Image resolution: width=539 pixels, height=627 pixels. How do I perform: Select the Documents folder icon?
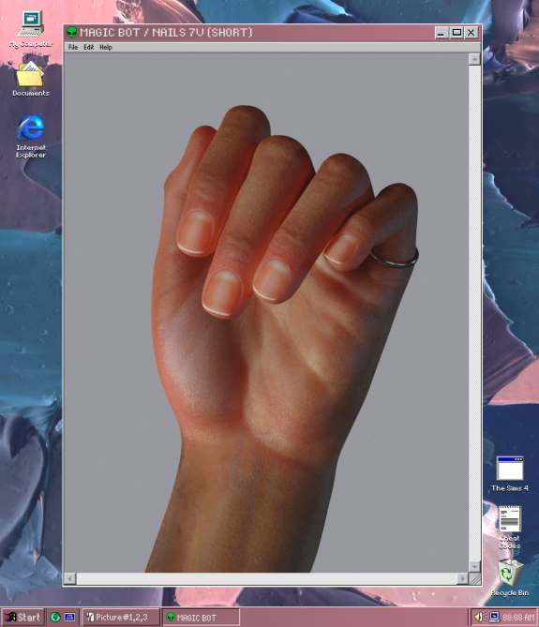tap(30, 79)
